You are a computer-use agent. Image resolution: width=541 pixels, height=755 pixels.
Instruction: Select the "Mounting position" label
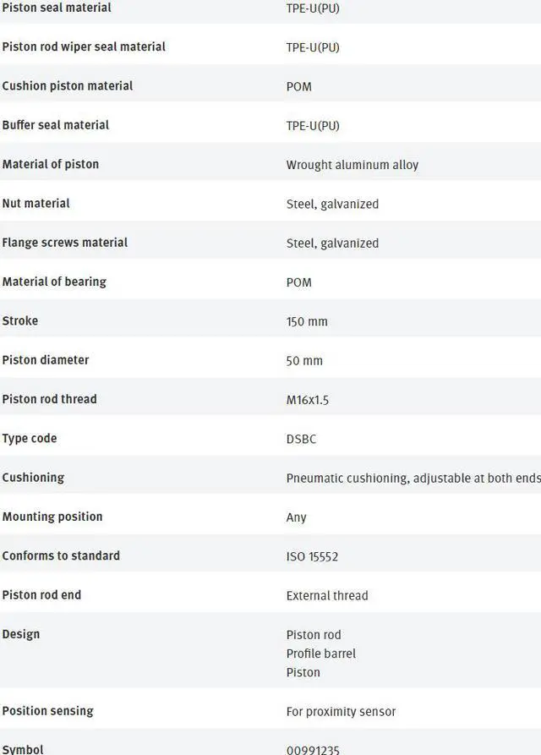pos(52,517)
